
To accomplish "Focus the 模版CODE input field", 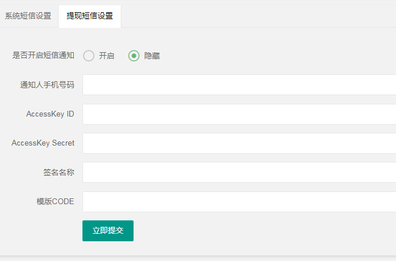I will coord(239,202).
